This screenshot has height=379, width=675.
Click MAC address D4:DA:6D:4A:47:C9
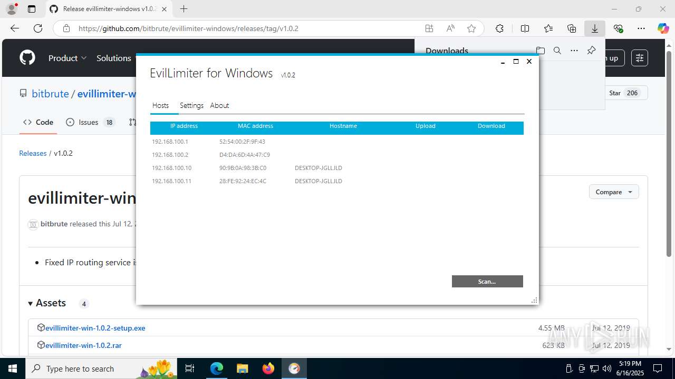pos(245,155)
